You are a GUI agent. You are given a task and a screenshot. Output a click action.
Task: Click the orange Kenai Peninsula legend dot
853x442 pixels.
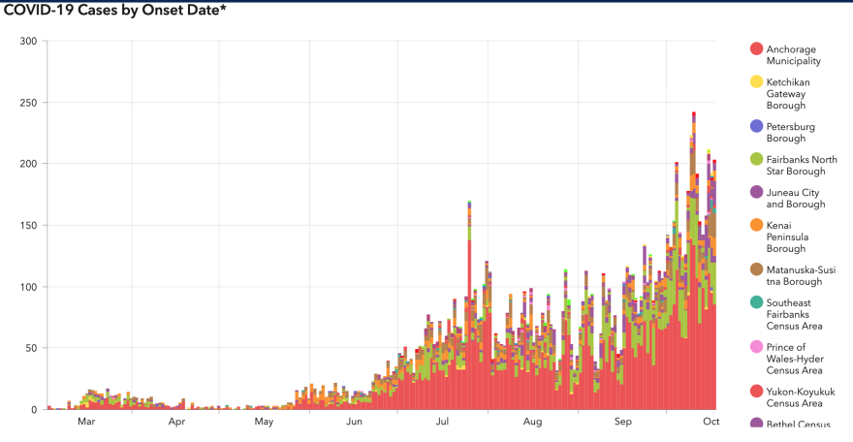[756, 225]
